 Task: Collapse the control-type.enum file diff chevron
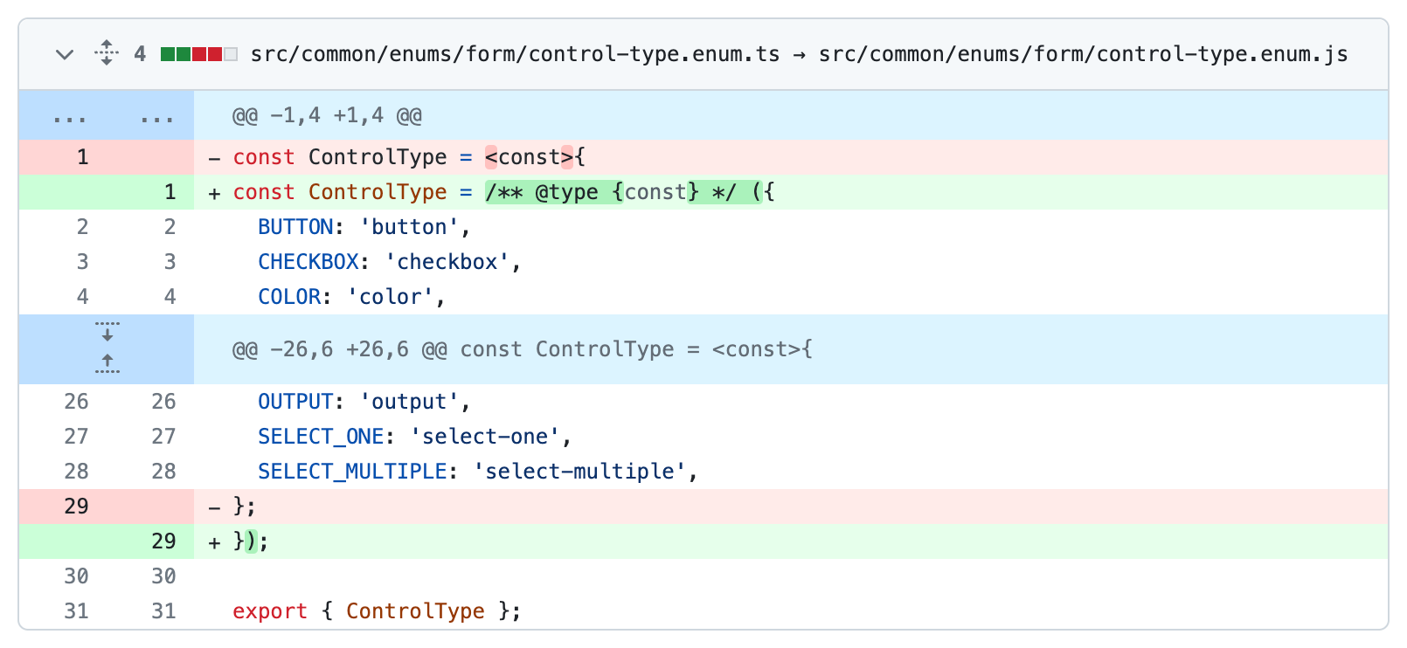[x=65, y=54]
